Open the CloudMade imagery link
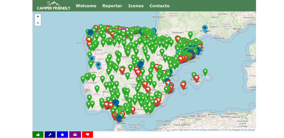 249,130
